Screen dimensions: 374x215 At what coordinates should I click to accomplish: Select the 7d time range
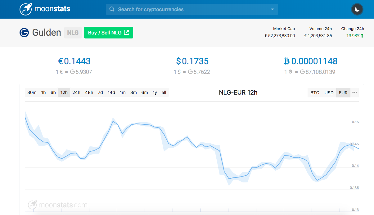coord(100,92)
